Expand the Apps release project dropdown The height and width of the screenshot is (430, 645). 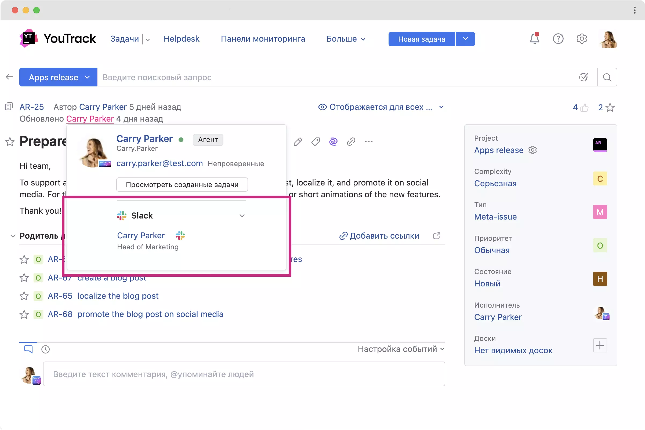pos(58,77)
